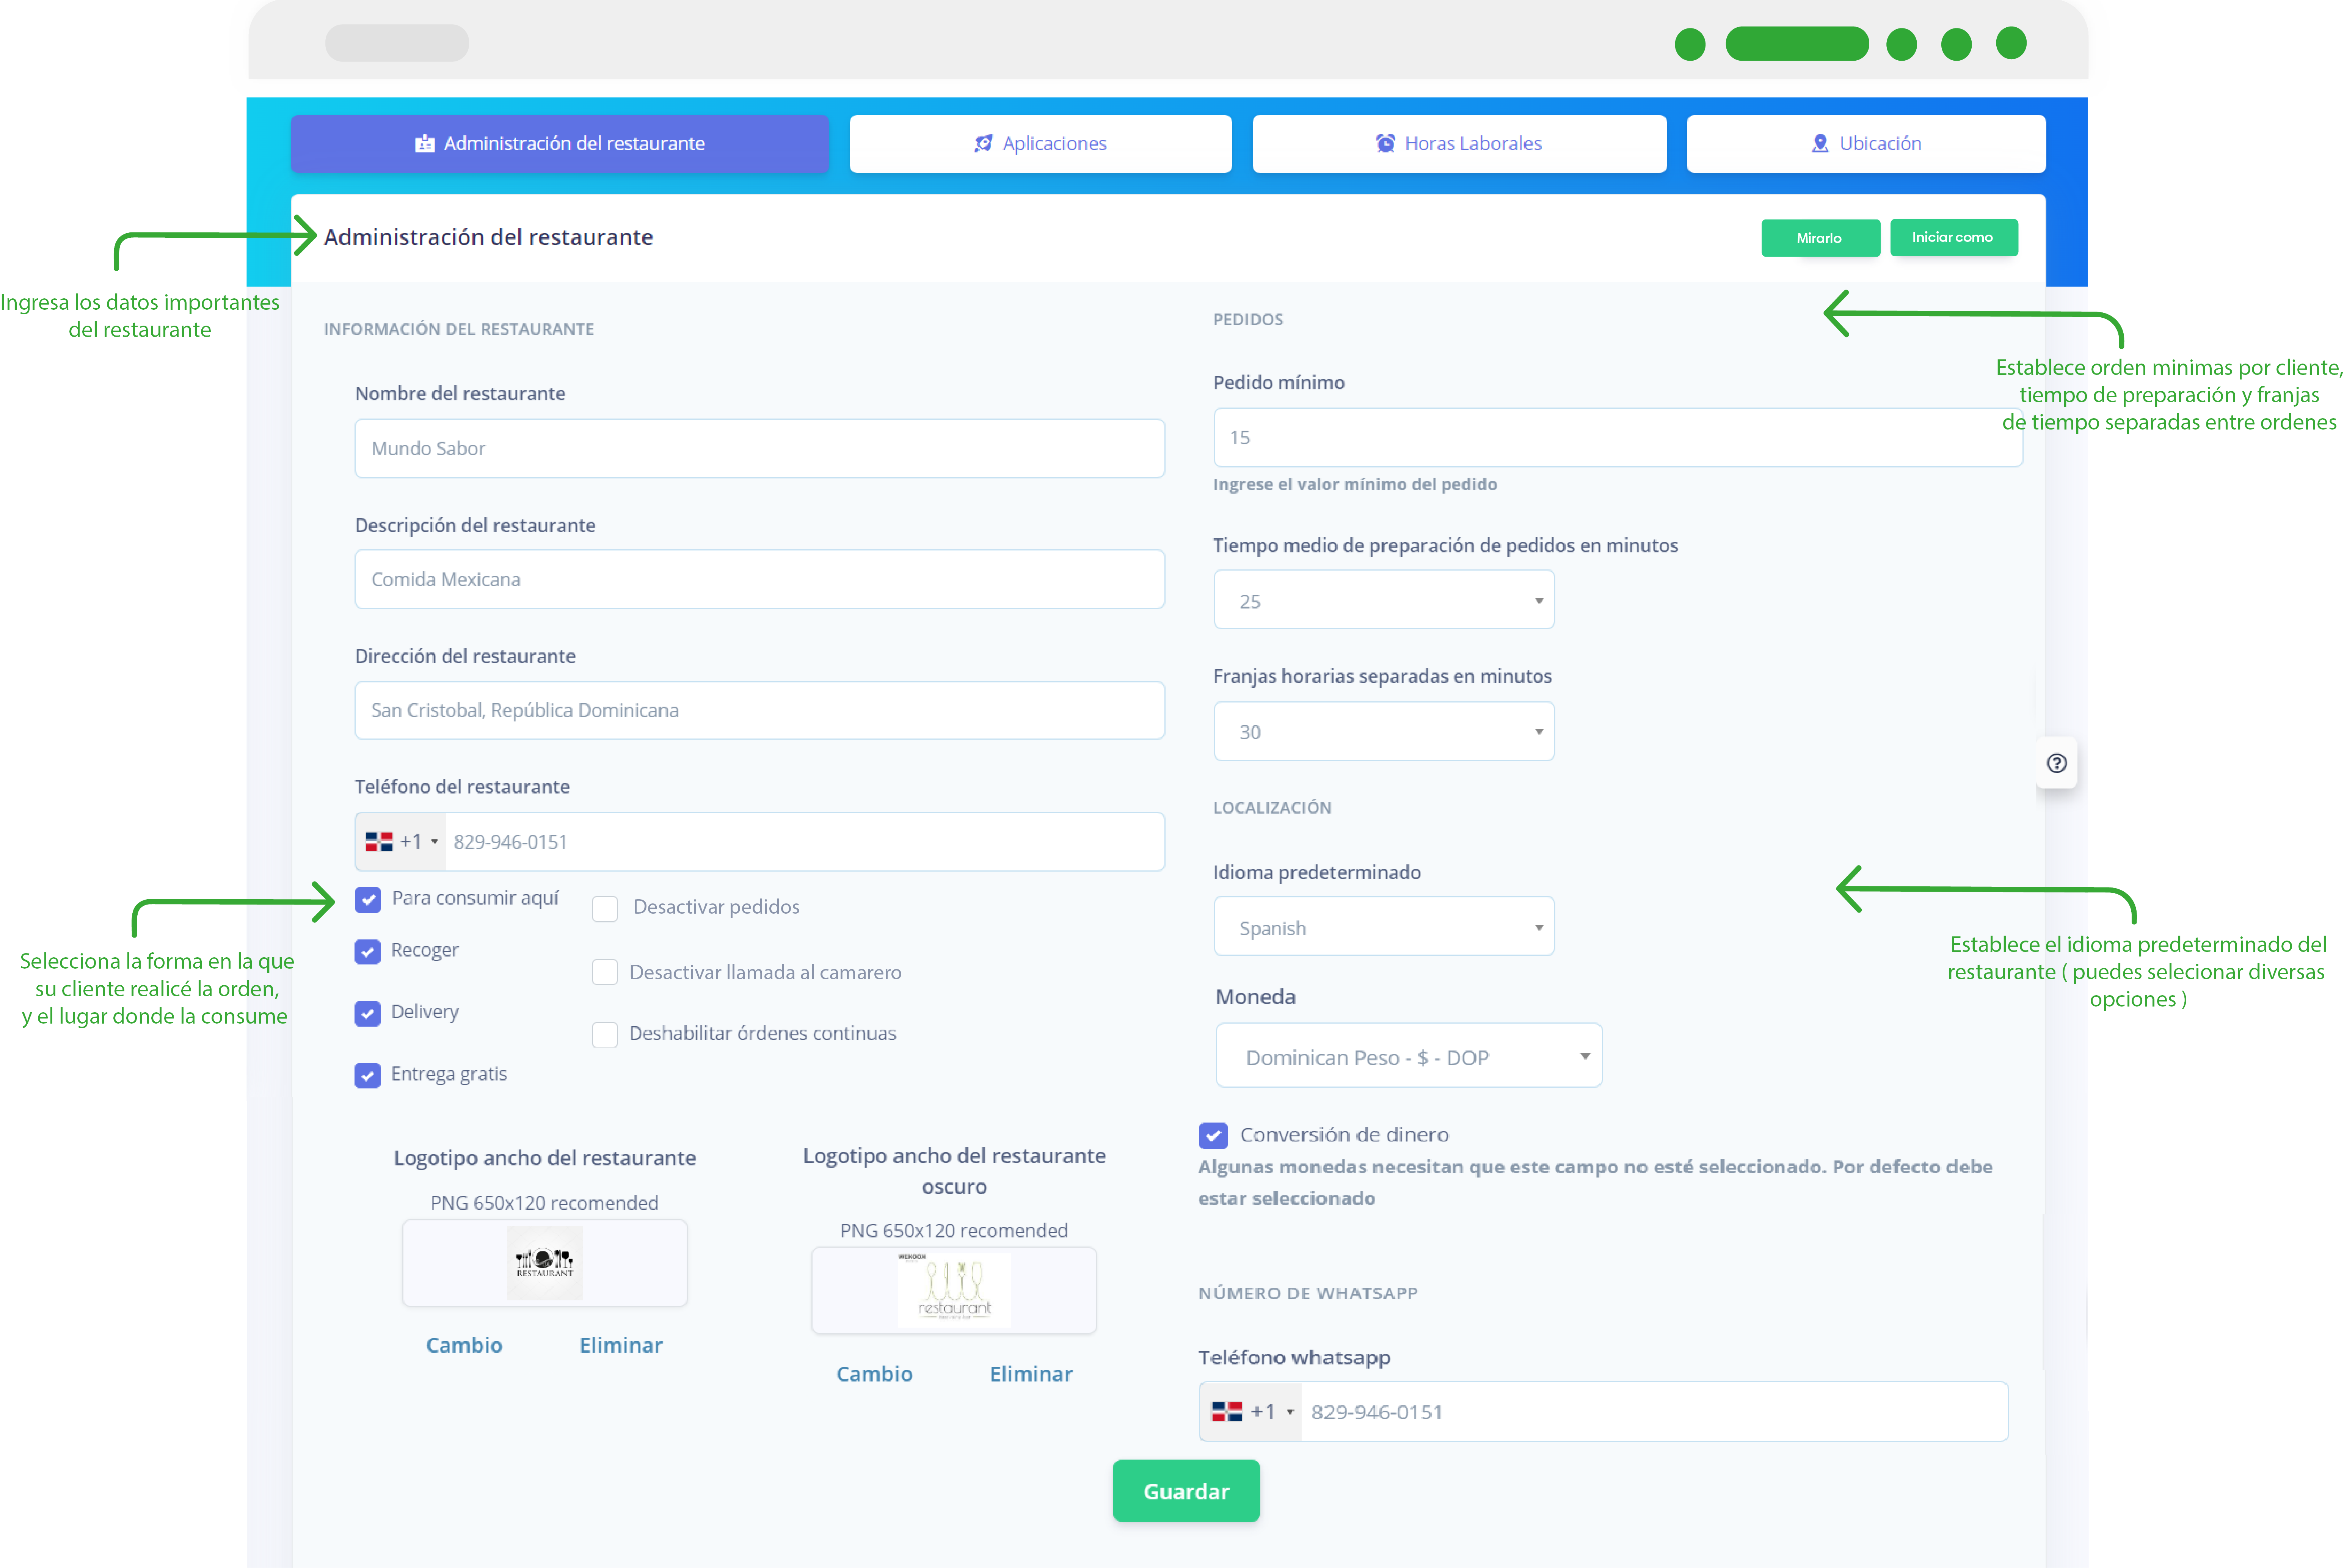This screenshot has width=2344, height=1568.
Task: Click the wide restaurant logo thumbnail
Action: [545, 1263]
